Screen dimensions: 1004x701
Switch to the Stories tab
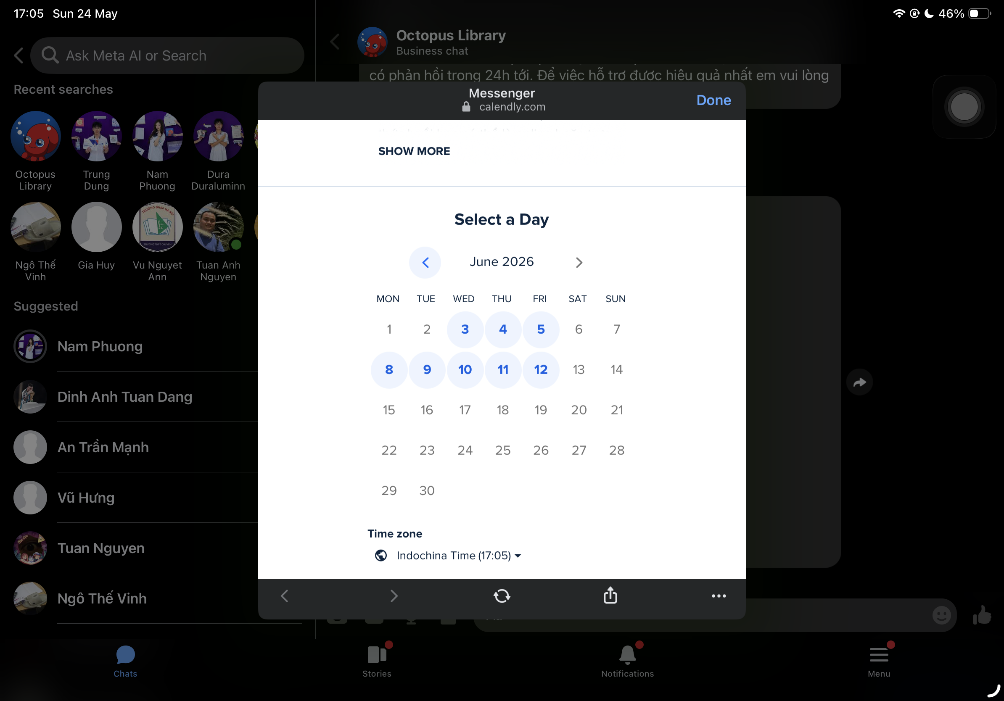377,661
